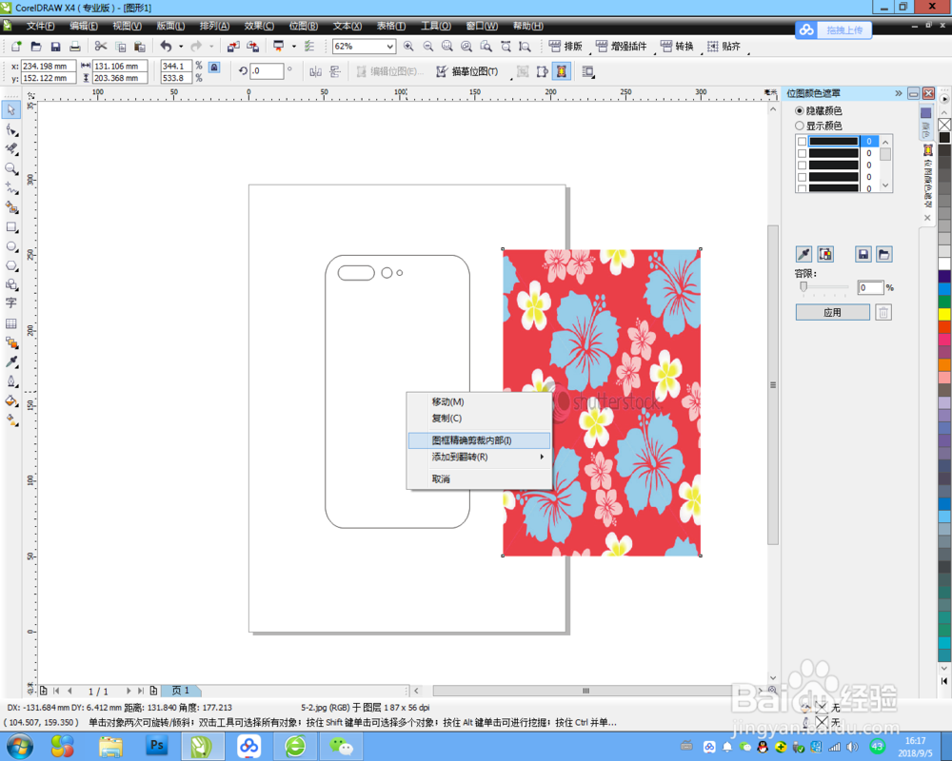952x761 pixels.
Task: Toggle the lock ratio padlock button
Action: point(214,68)
